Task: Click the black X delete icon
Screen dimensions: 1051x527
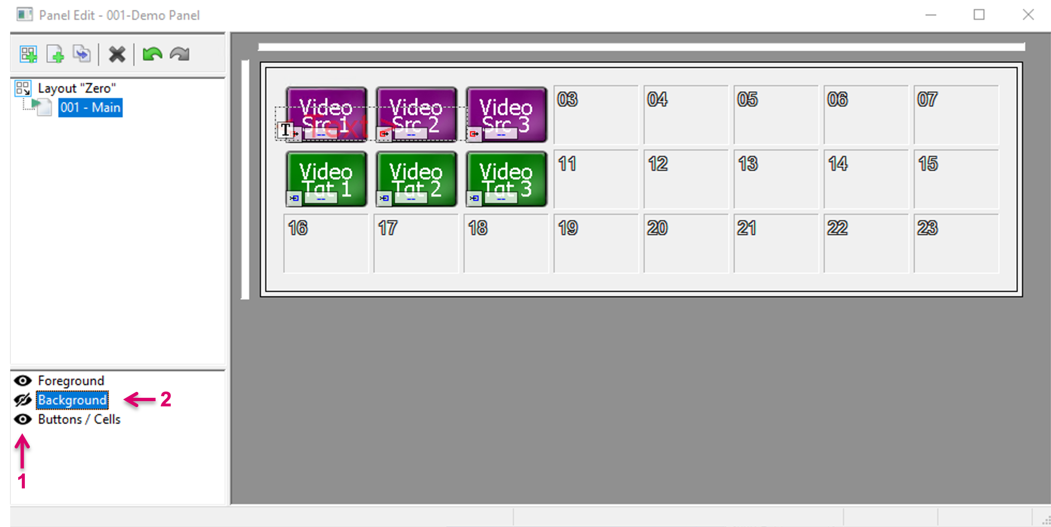Action: (x=117, y=54)
